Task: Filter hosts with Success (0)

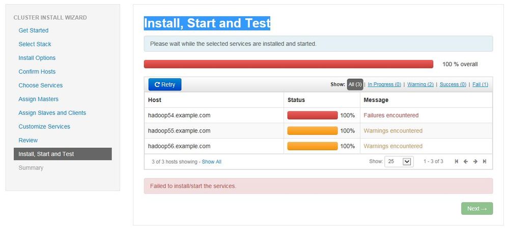Action: click(x=453, y=84)
